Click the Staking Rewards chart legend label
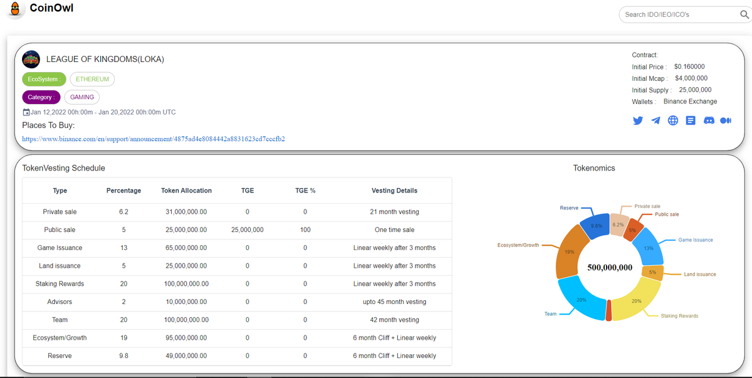Image resolution: width=752 pixels, height=378 pixels. (679, 316)
